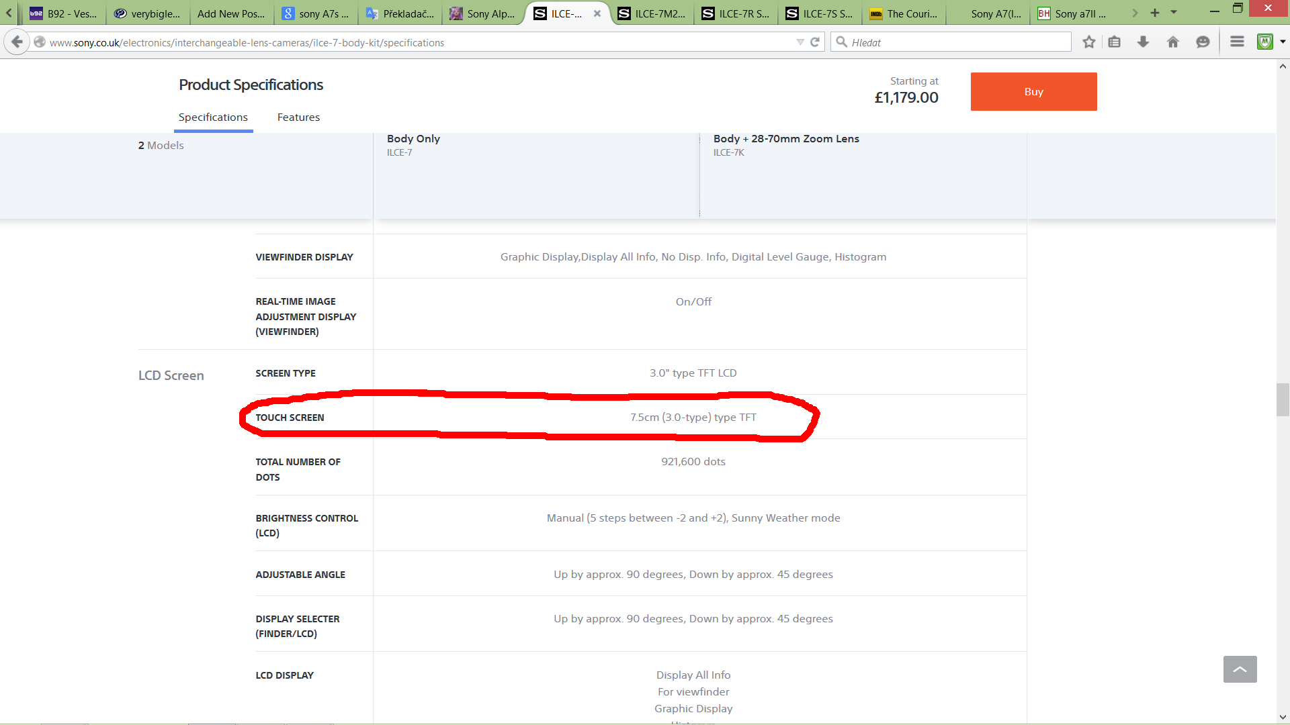Click the vertical scrollbar thumb

1283,400
